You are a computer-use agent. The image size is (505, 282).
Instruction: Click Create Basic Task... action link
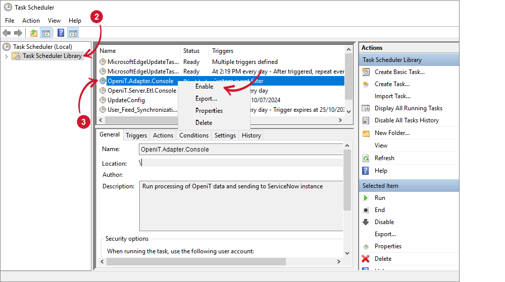tap(399, 72)
